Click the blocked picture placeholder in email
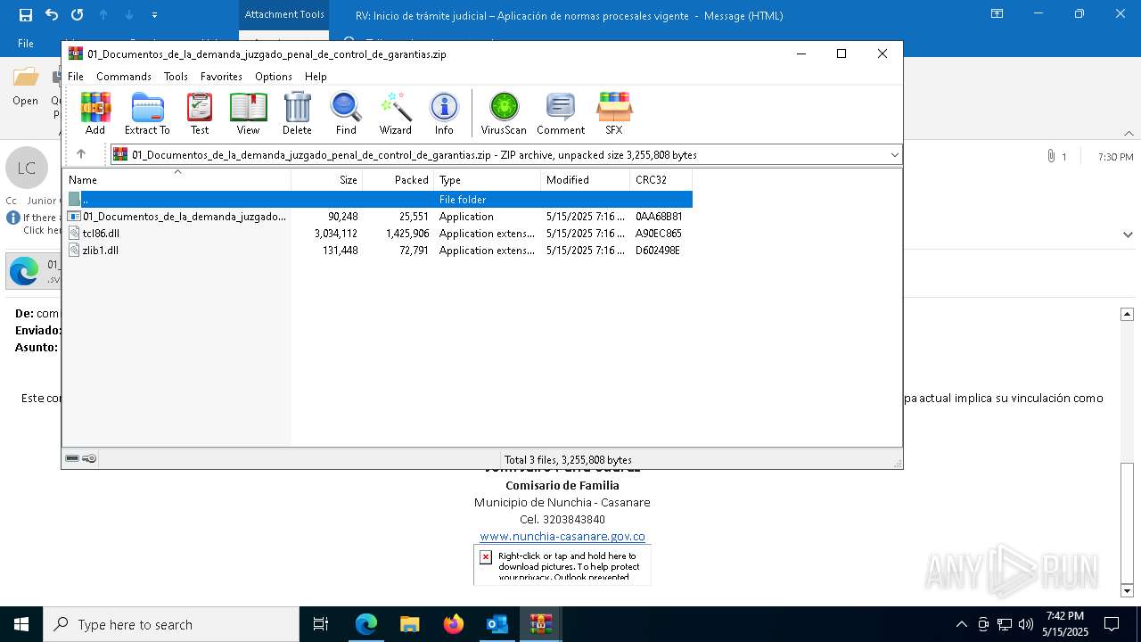Viewport: 1141px width, 642px height. pyautogui.click(x=562, y=564)
